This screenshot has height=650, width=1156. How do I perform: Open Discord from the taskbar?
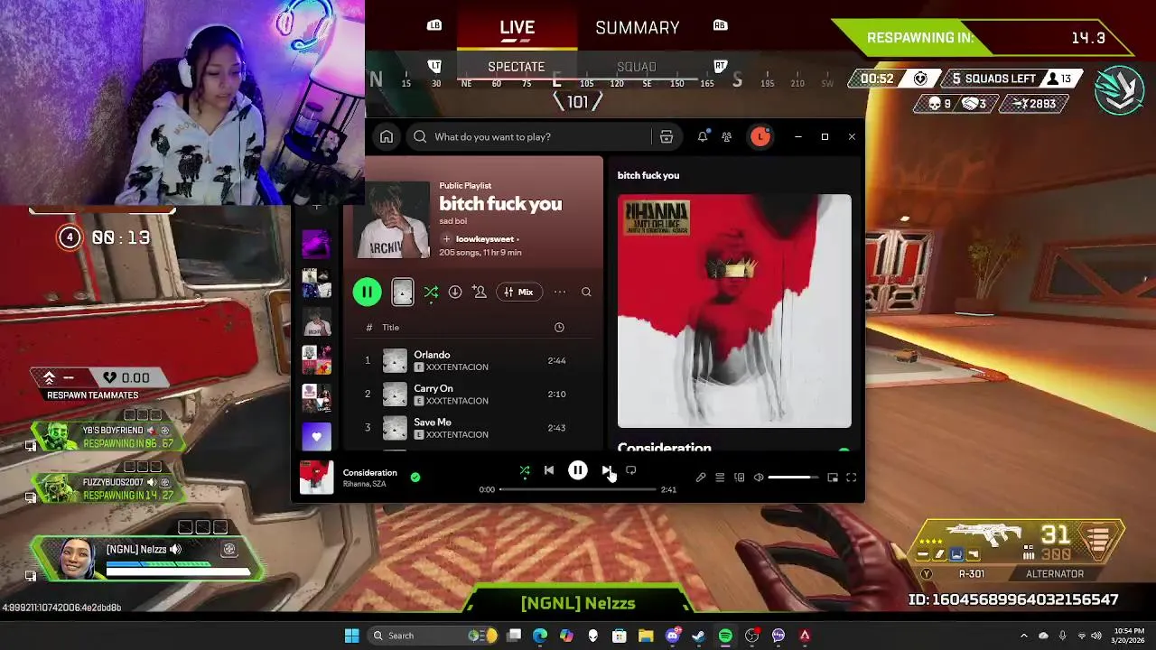[x=672, y=636]
